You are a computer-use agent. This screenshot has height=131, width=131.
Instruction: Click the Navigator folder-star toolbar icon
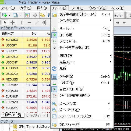click(x=42, y=15)
